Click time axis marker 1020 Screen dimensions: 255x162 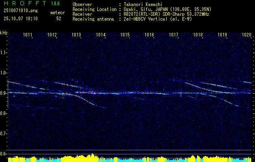point(247,34)
